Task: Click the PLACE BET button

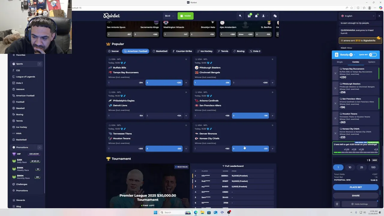Action: [356, 187]
